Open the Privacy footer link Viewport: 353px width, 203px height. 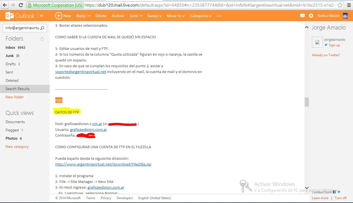click(x=106, y=198)
